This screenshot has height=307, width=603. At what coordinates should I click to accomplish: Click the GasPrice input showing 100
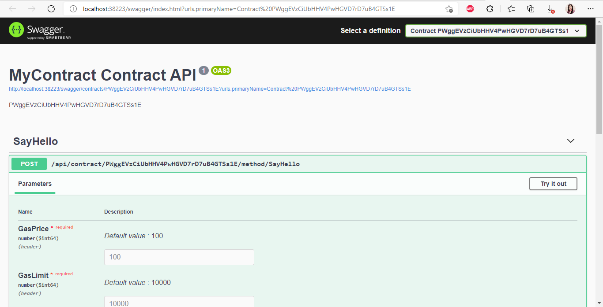179,257
